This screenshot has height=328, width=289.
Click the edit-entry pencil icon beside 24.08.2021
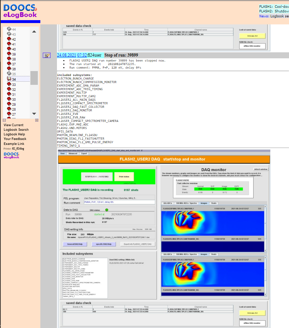(x=46, y=55)
